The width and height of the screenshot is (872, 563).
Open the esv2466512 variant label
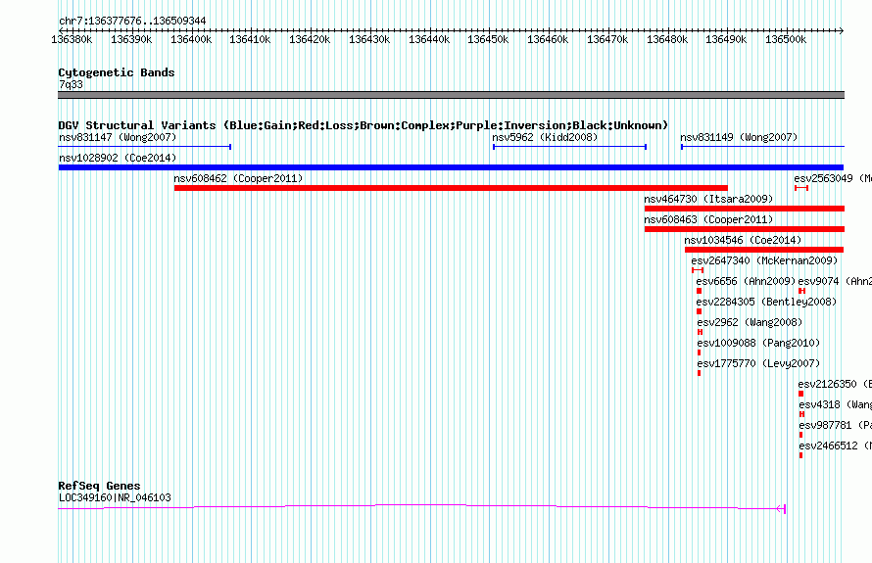coord(836,446)
